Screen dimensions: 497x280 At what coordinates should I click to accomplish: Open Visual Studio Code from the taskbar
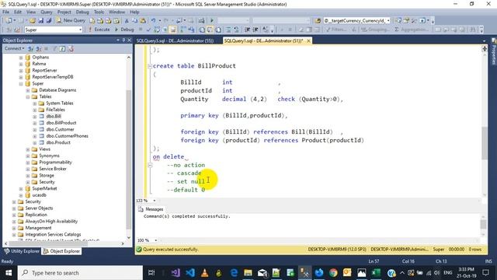point(190,273)
